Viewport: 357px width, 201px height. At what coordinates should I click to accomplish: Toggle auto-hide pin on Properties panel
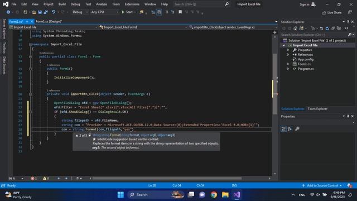[x=348, y=116]
